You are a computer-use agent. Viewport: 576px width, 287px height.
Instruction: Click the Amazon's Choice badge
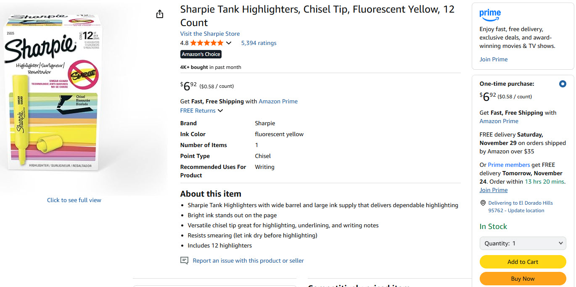(201, 54)
